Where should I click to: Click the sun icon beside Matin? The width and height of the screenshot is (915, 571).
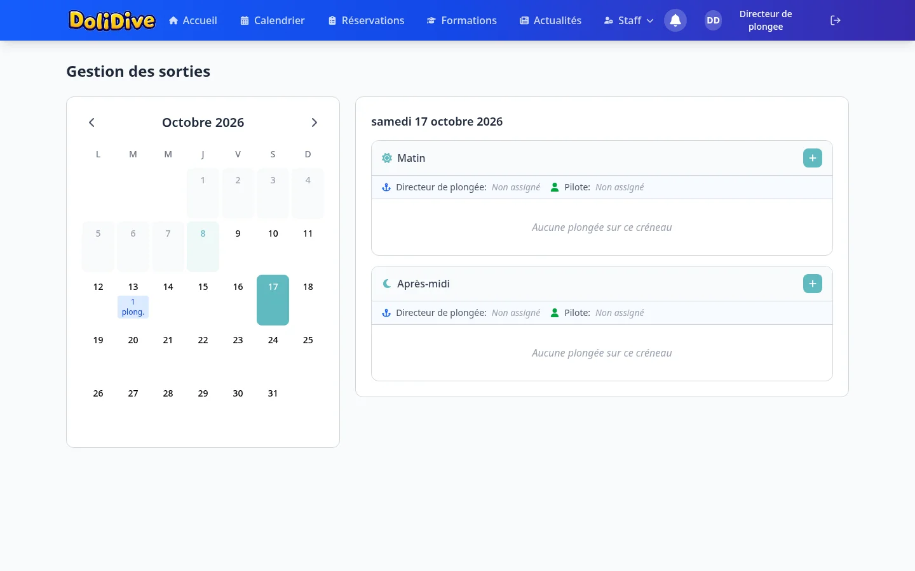387,158
